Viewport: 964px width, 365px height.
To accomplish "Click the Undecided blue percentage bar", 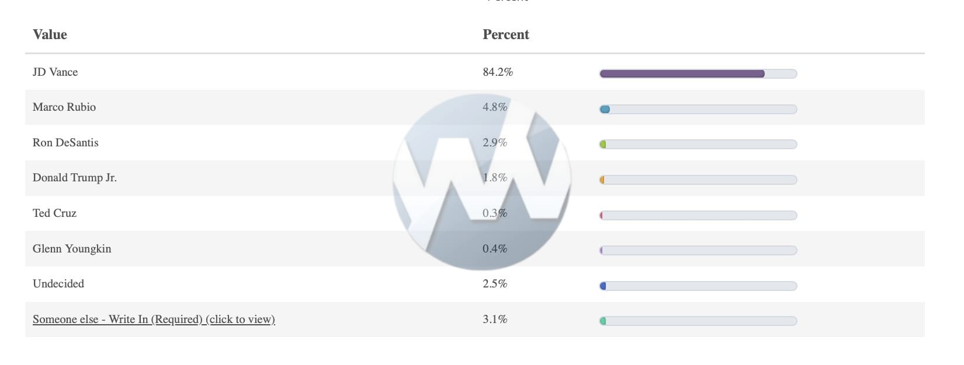I will [698, 286].
